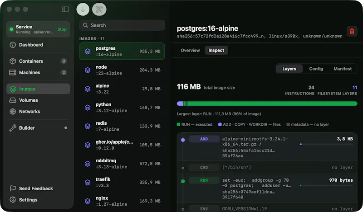Click the pull image download arrow button
This screenshot has height=212, width=363.
[83, 9]
